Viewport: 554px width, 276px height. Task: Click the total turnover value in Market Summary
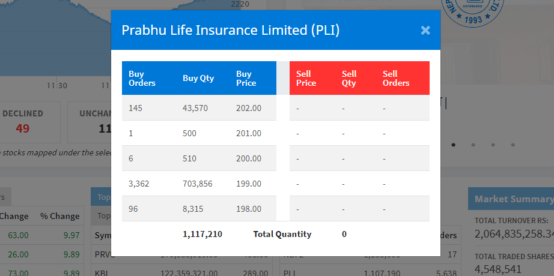tap(514, 234)
